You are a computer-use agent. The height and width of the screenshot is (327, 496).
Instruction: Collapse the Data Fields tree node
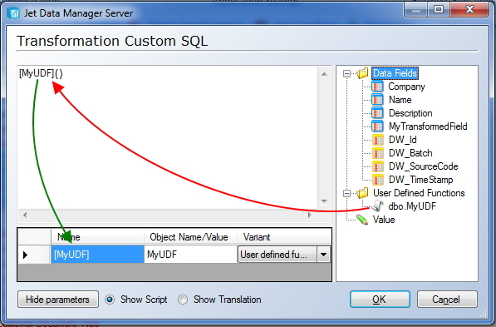pos(346,73)
